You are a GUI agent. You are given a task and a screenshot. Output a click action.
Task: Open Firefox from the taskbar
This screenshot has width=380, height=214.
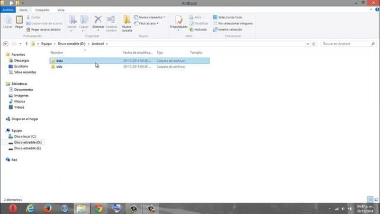pyautogui.click(x=47, y=209)
